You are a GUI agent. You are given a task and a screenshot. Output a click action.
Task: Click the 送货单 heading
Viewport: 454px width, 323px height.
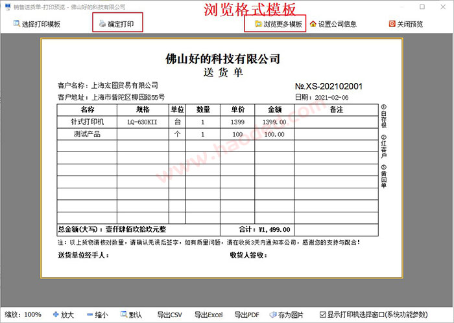[222, 72]
